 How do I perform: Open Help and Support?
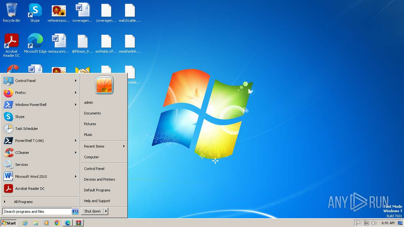(x=104, y=201)
